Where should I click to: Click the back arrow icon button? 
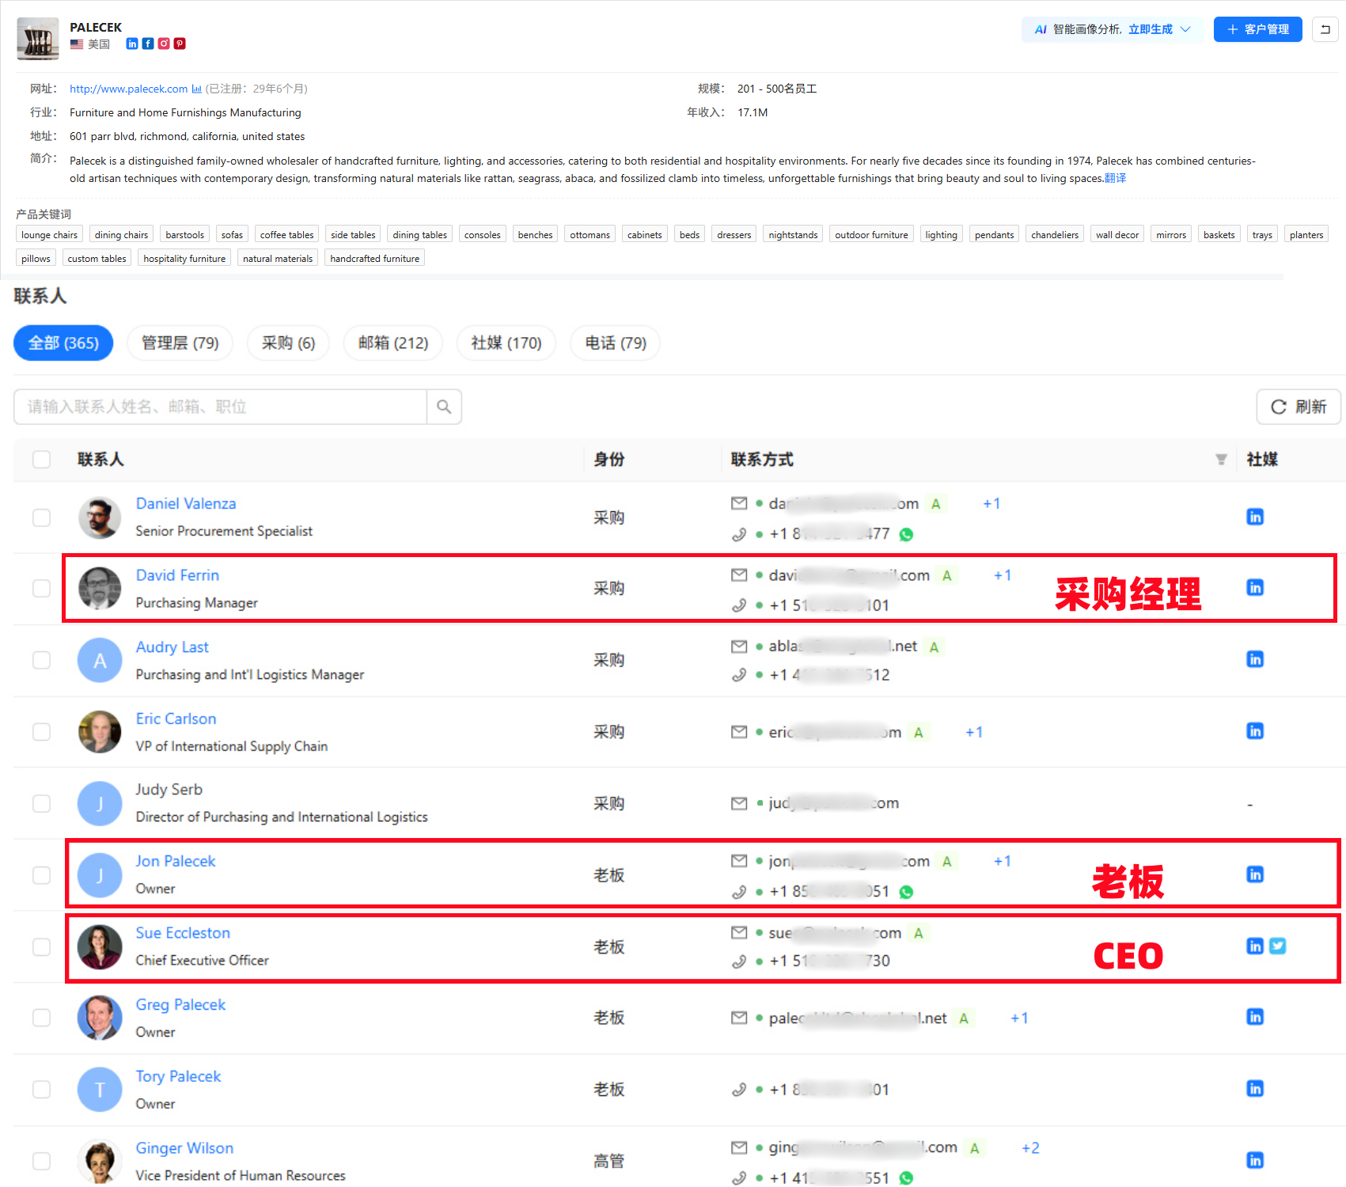[x=1325, y=29]
